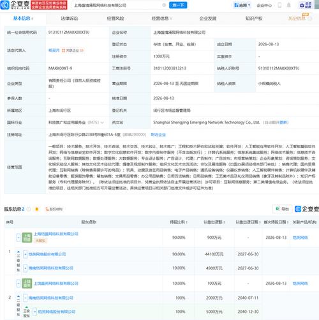Click green logo of the 10.00% shareholder

pyautogui.click(x=27, y=284)
